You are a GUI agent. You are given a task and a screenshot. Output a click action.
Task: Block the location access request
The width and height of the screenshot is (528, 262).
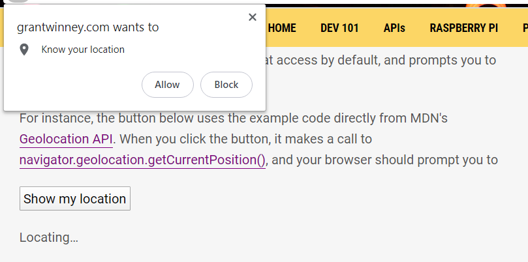point(226,85)
